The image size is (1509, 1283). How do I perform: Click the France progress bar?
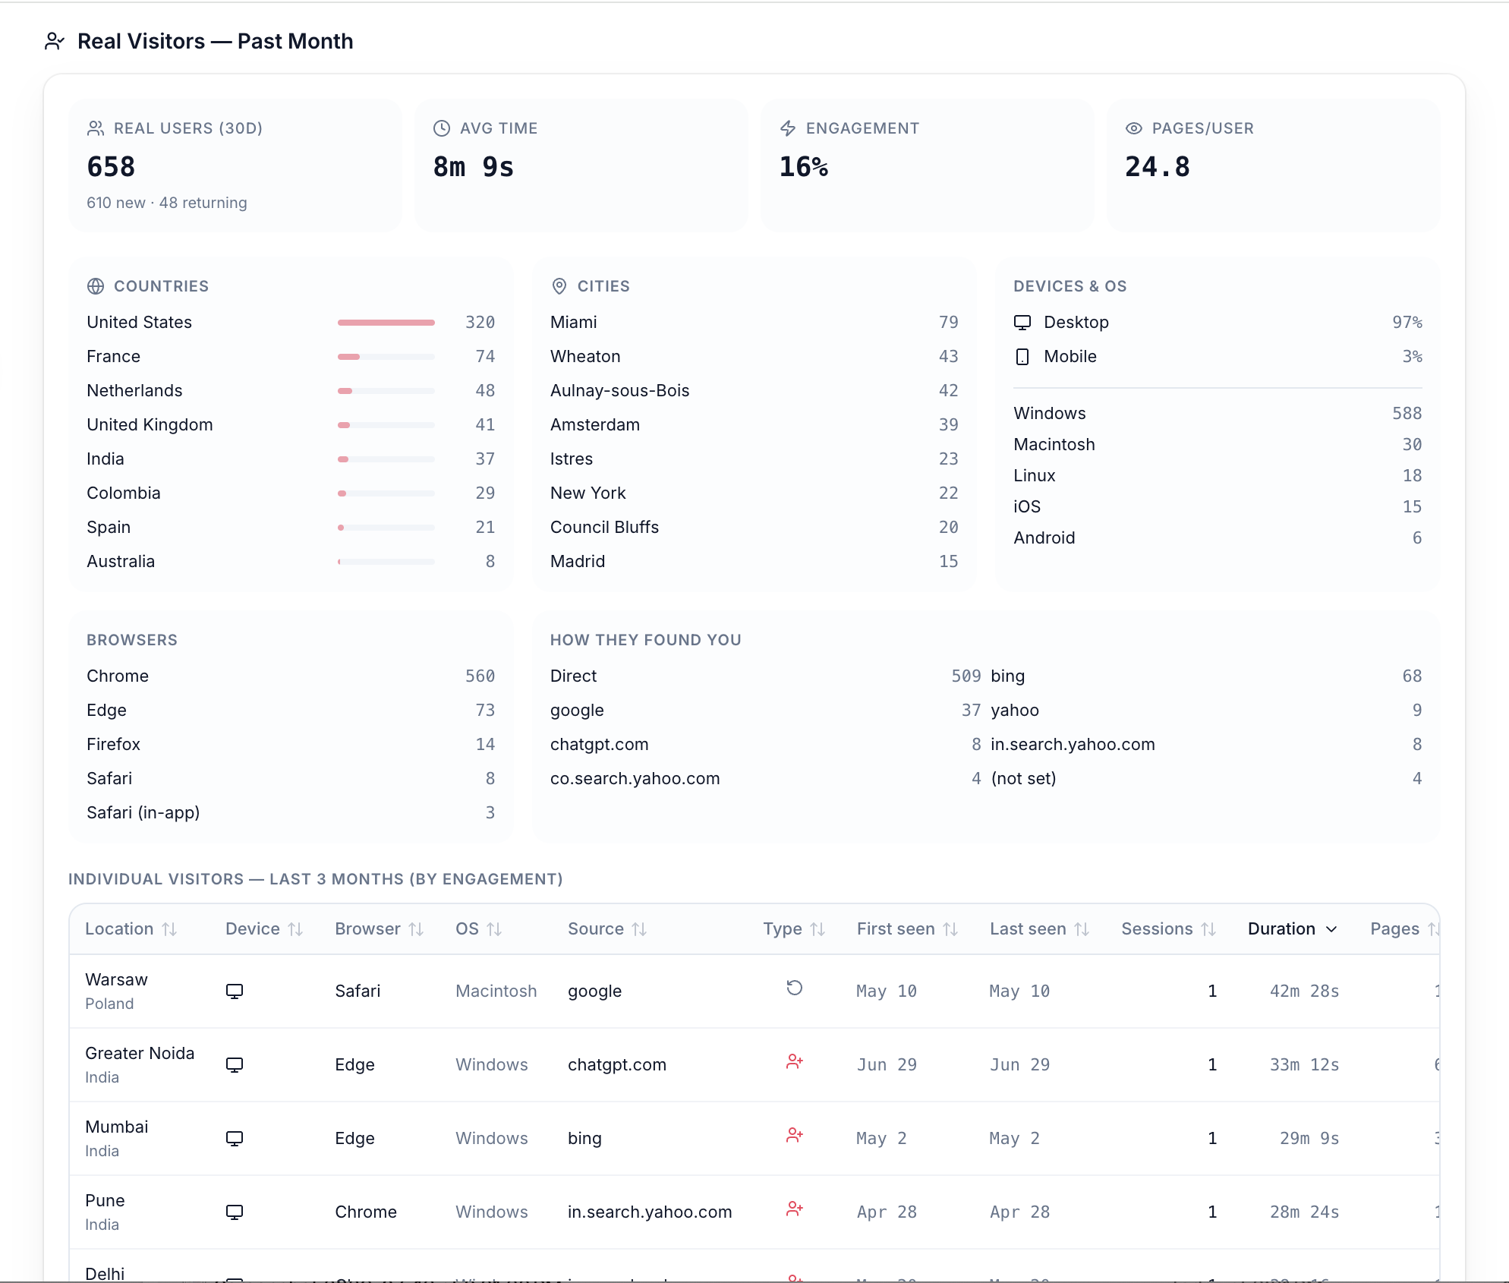pyautogui.click(x=386, y=357)
